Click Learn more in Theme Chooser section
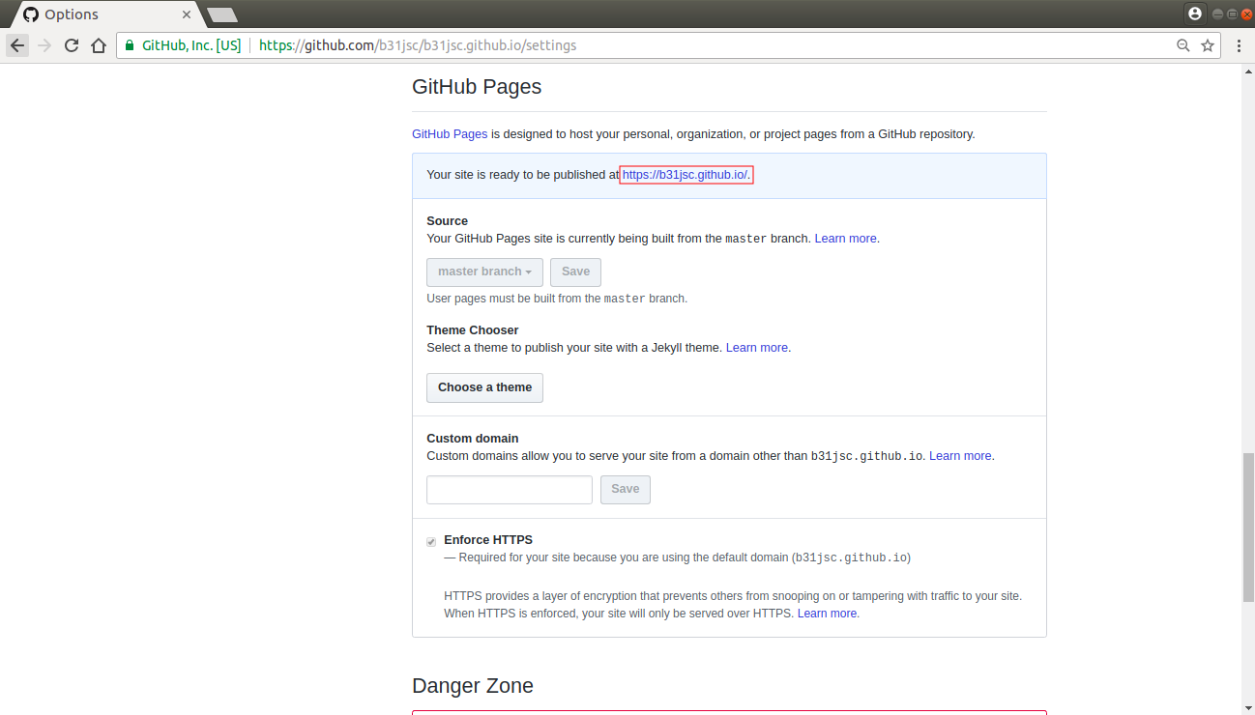The width and height of the screenshot is (1255, 715). coord(757,348)
